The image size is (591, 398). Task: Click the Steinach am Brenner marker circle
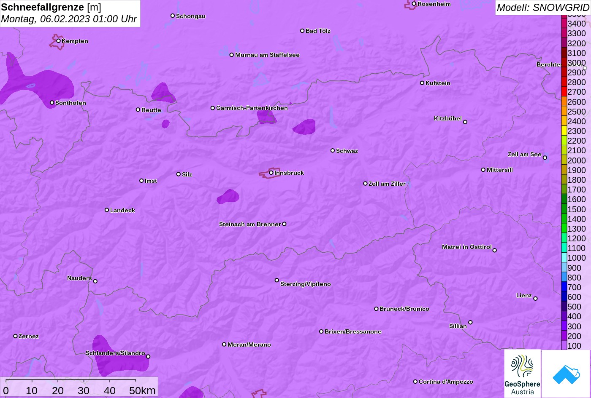[284, 224]
